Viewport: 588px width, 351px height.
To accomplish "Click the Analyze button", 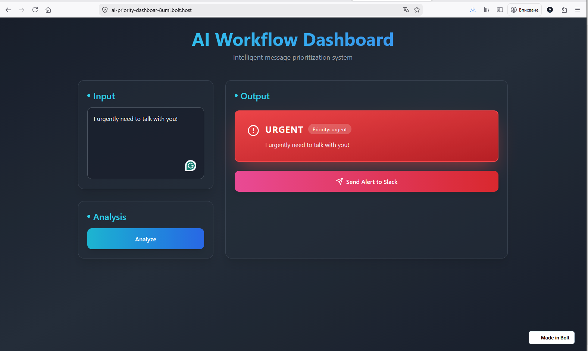I will [146, 239].
